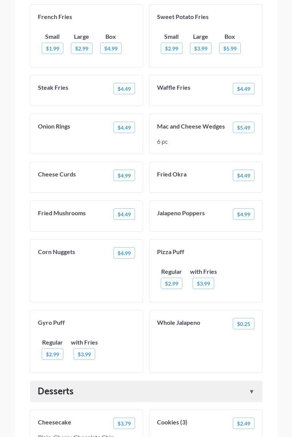The width and height of the screenshot is (292, 437).
Task: Open the Fried Mushrooms item title
Action: (x=62, y=213)
